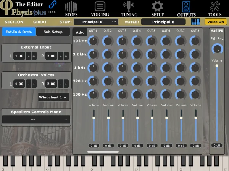
Task: Open the SETUP gear section
Action: pos(158,8)
